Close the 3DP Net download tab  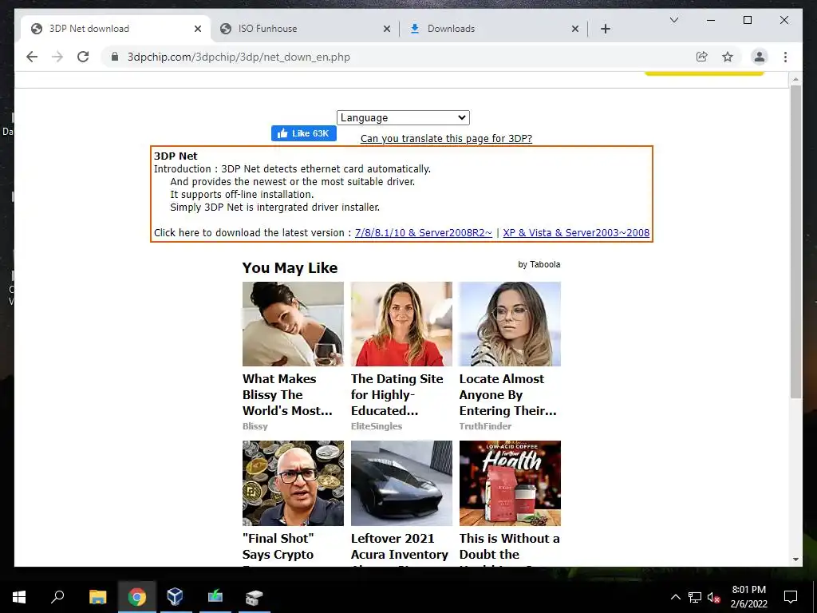(198, 29)
